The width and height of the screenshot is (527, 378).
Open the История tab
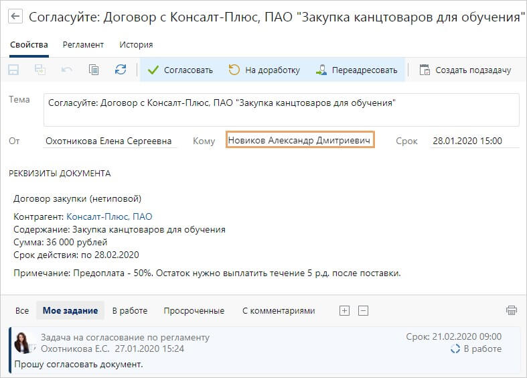(136, 45)
